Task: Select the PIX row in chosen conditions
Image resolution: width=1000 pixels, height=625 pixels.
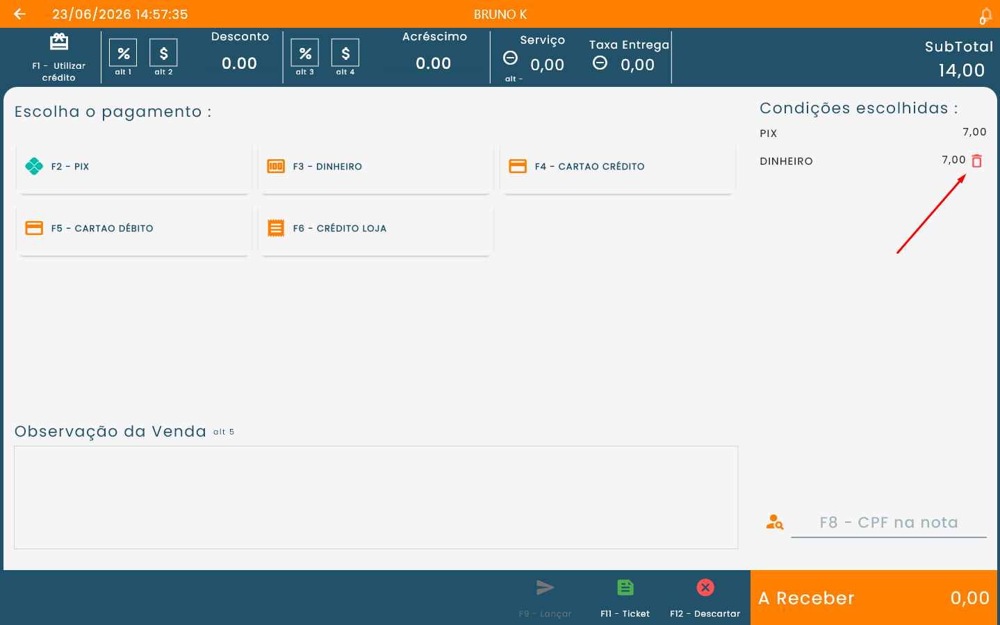Action: click(873, 133)
